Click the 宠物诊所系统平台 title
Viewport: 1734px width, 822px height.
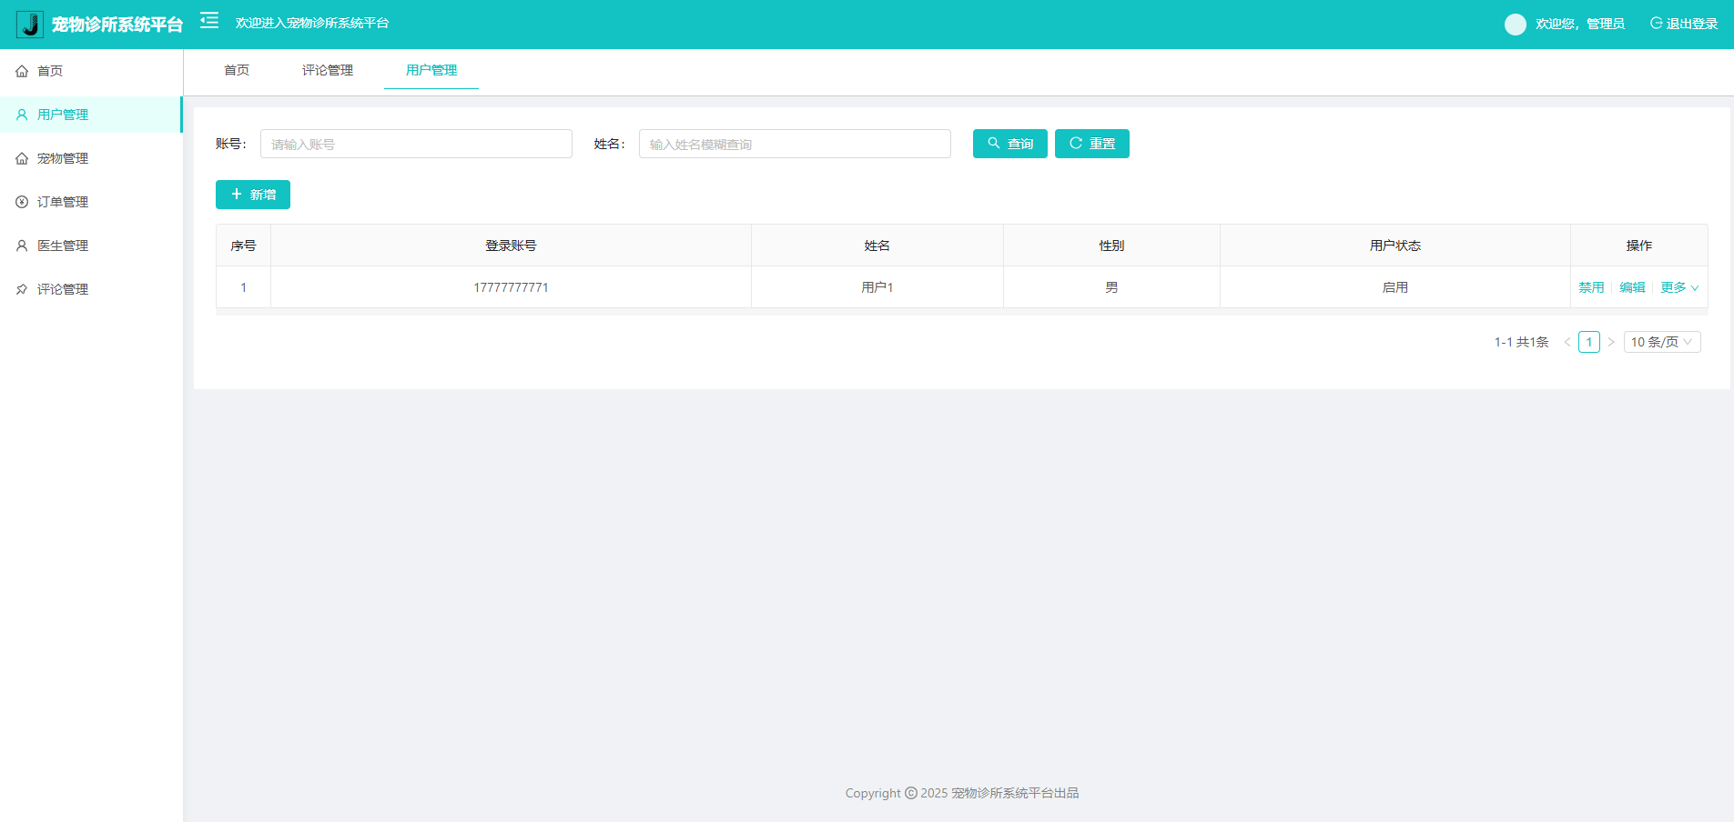(x=117, y=25)
